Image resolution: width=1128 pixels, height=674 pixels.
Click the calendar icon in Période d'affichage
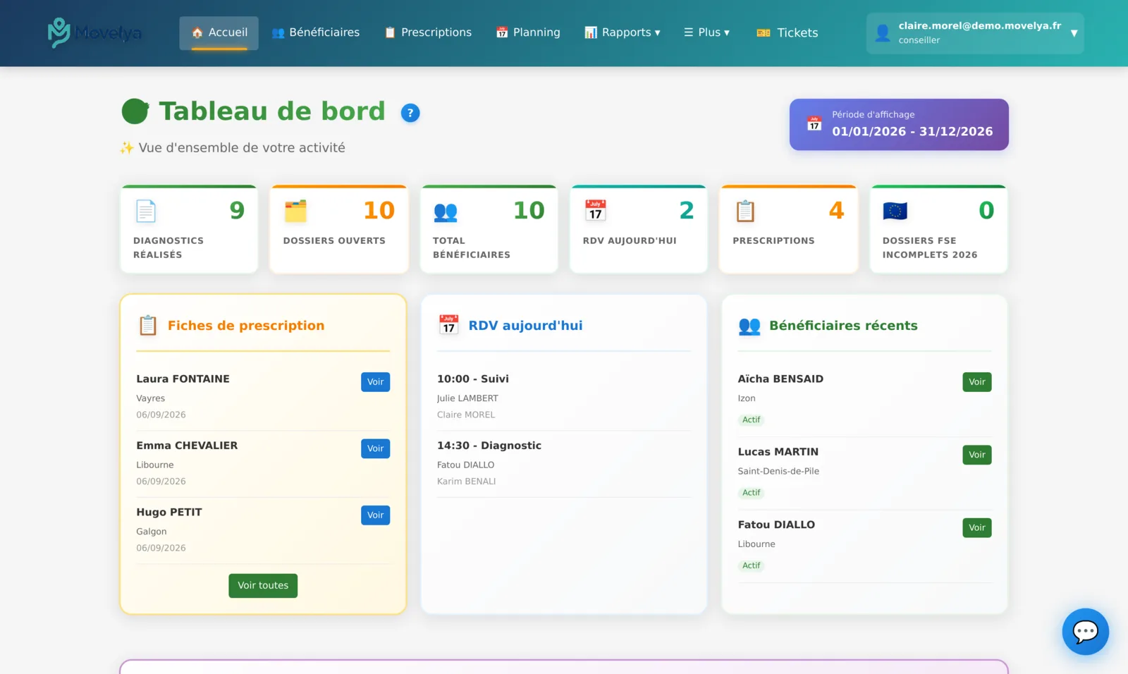(x=814, y=124)
